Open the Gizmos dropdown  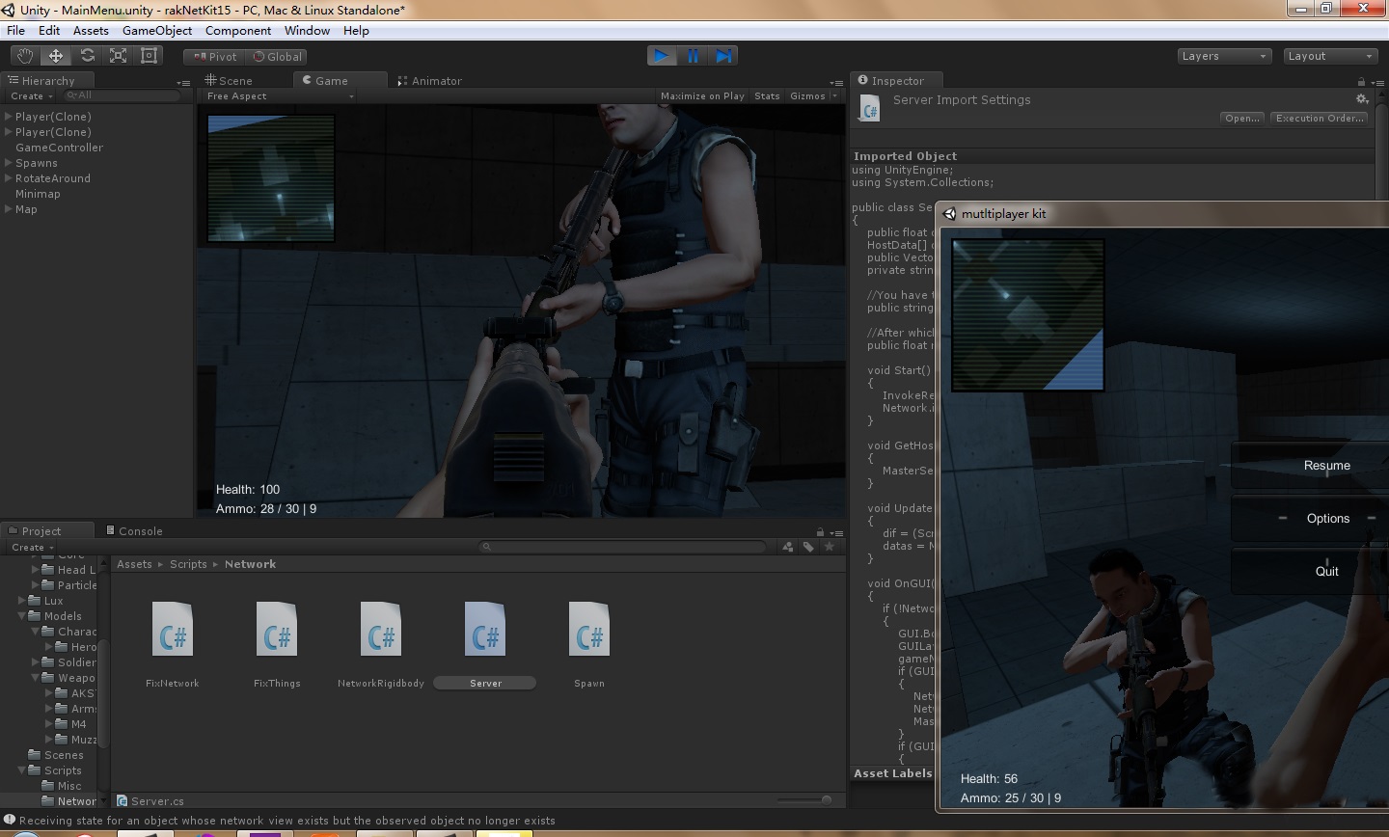813,96
